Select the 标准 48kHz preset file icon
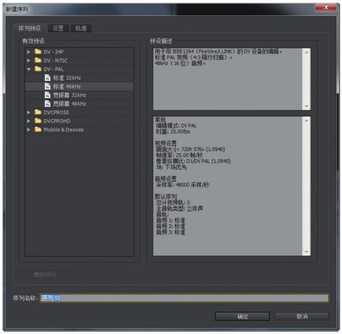 click(x=47, y=86)
